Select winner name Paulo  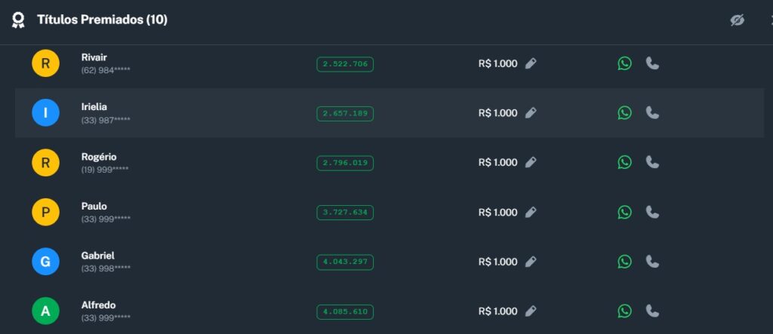pyautogui.click(x=94, y=207)
